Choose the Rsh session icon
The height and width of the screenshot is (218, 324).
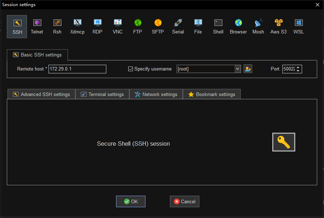57,27
